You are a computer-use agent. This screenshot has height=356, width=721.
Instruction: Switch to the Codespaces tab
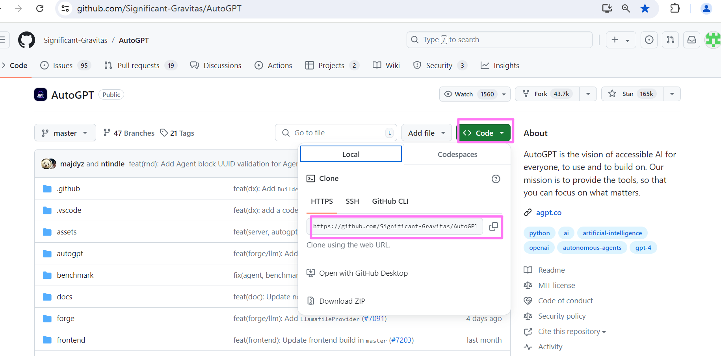pyautogui.click(x=457, y=155)
